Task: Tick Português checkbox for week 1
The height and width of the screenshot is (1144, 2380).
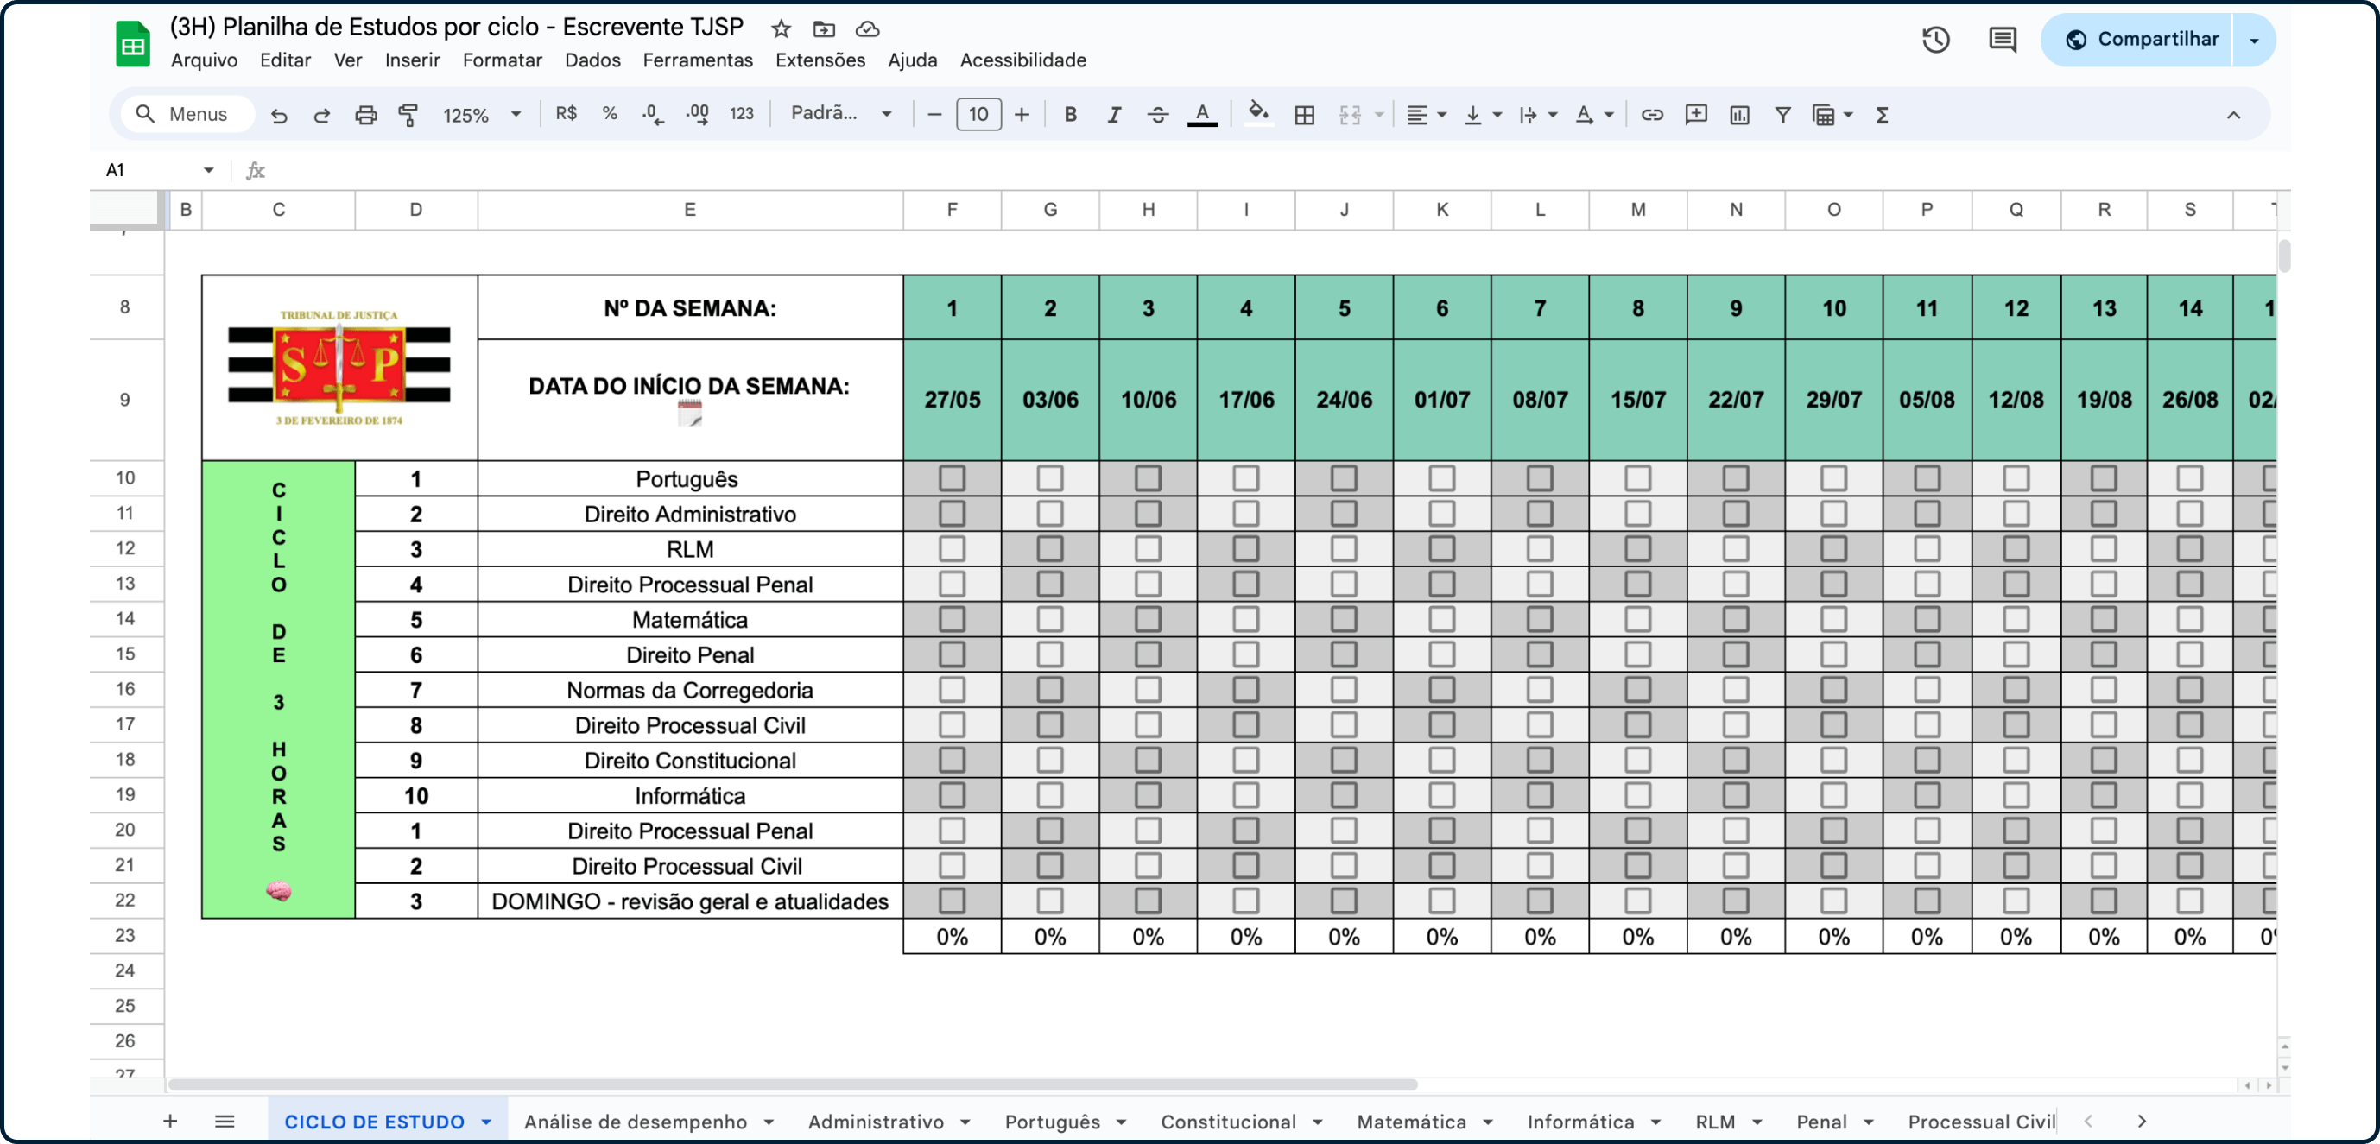Action: (x=952, y=477)
